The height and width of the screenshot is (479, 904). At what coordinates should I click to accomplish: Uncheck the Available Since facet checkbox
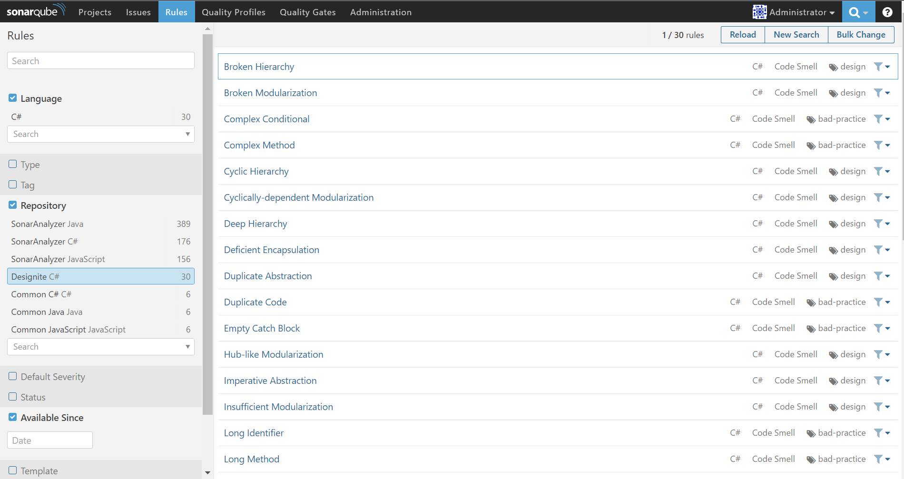click(x=13, y=417)
